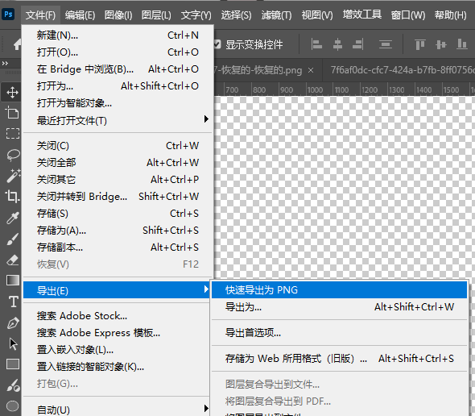Expand the 自动(U) submenu

pyautogui.click(x=116, y=409)
